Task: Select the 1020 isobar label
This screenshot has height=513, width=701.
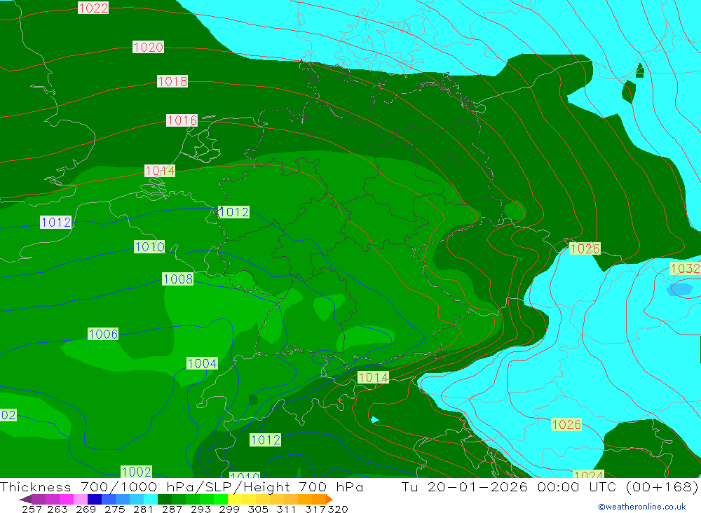Action: click(148, 47)
